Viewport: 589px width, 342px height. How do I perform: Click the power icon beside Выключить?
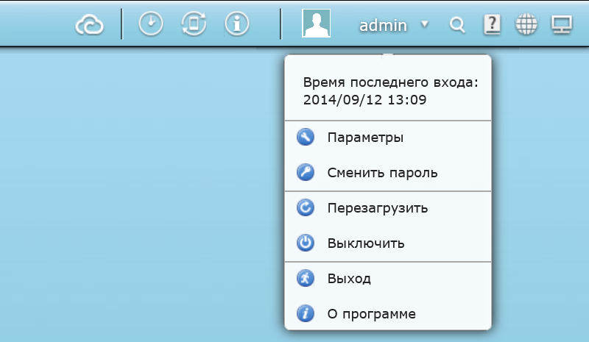[306, 243]
